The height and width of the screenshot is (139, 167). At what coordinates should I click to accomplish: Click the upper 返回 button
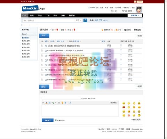pyautogui.click(x=139, y=36)
